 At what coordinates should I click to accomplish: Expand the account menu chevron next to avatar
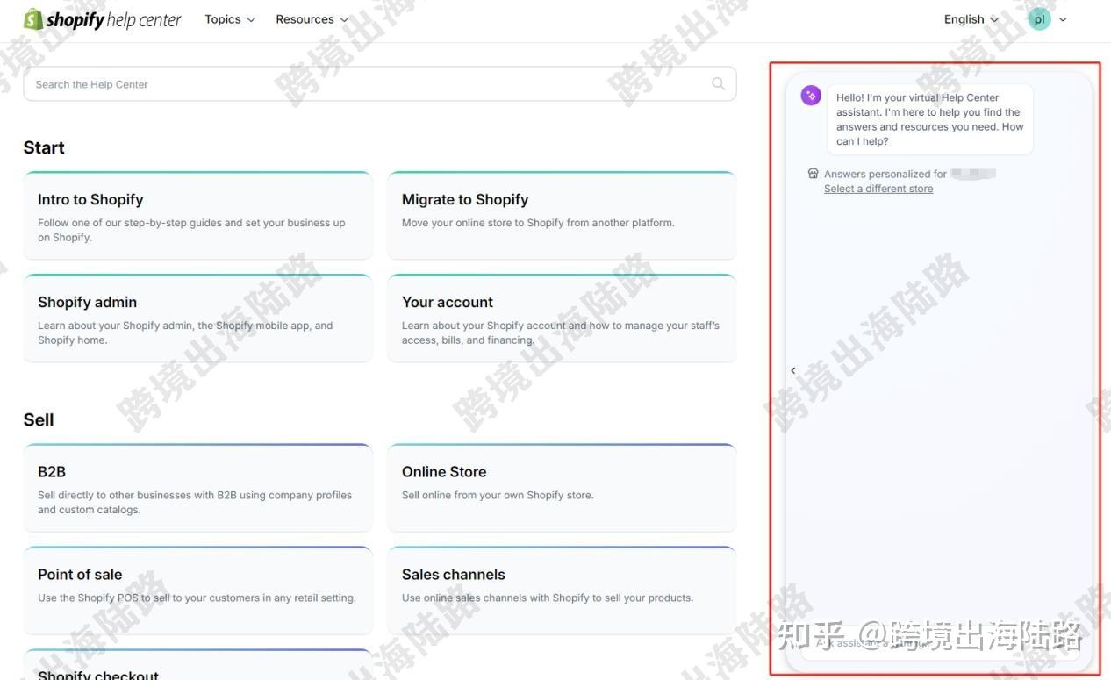(1063, 18)
